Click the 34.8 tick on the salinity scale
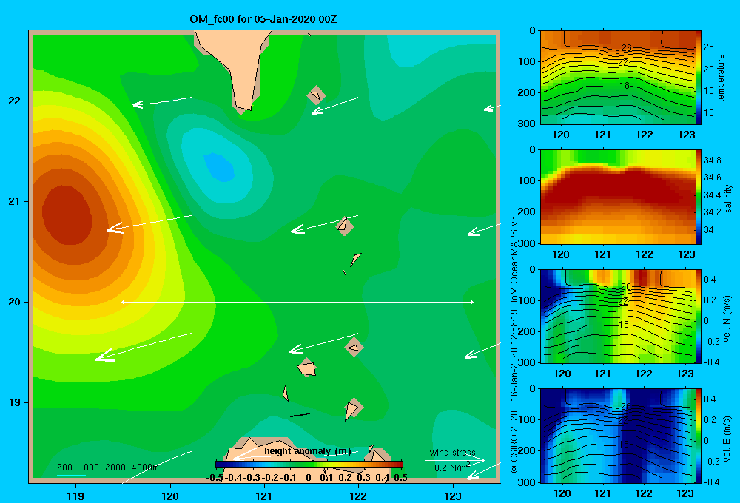This screenshot has height=503, width=740. pyautogui.click(x=712, y=161)
